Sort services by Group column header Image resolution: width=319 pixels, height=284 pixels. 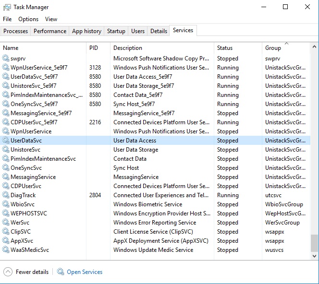click(273, 48)
